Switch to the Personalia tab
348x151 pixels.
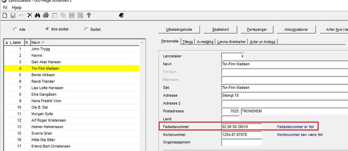170,41
